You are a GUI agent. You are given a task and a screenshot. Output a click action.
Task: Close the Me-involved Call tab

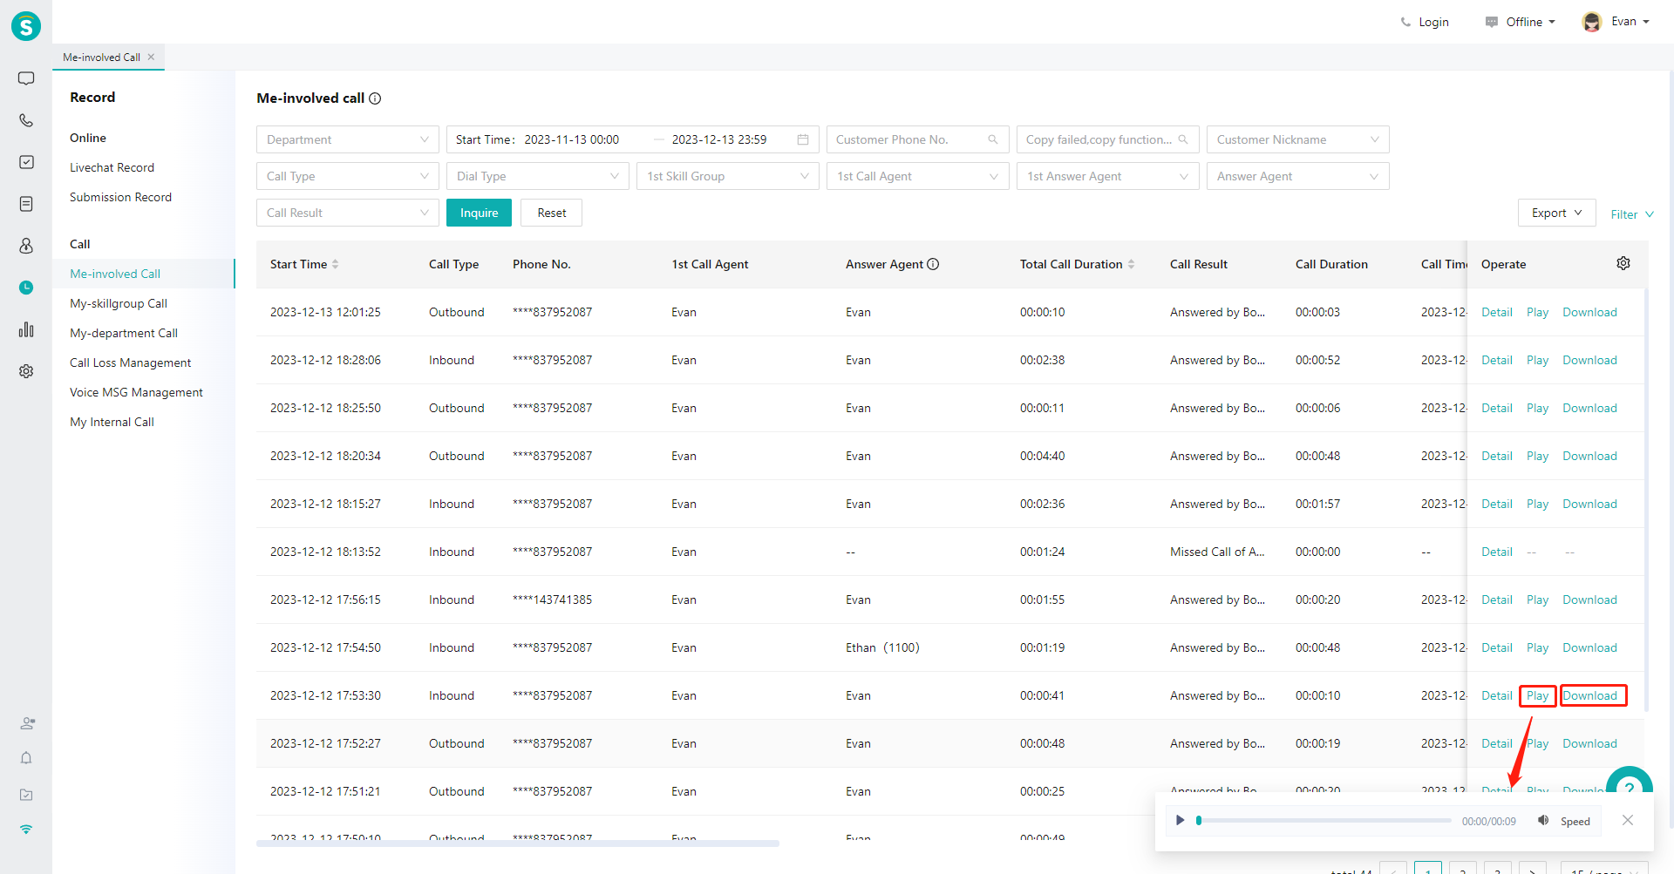click(151, 57)
